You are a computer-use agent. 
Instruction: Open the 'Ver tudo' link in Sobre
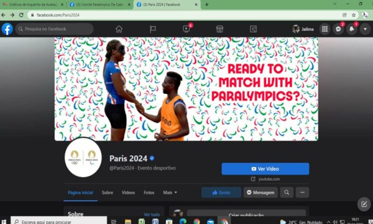point(152,214)
